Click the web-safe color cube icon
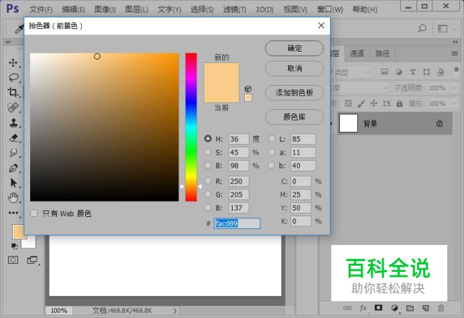Screen dimensions: 464x318 click(248, 88)
